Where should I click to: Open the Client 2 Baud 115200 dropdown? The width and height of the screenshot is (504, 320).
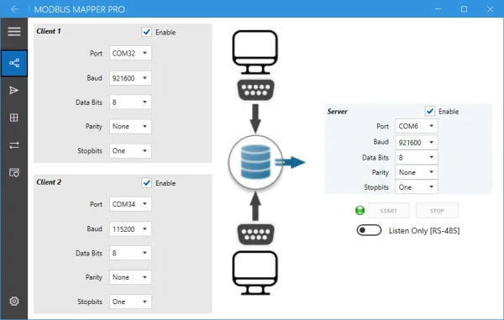[130, 228]
